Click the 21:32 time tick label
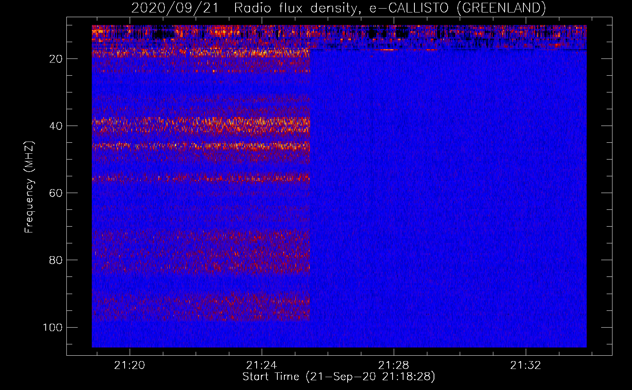This screenshot has width=632, height=390. pyautogui.click(x=526, y=365)
